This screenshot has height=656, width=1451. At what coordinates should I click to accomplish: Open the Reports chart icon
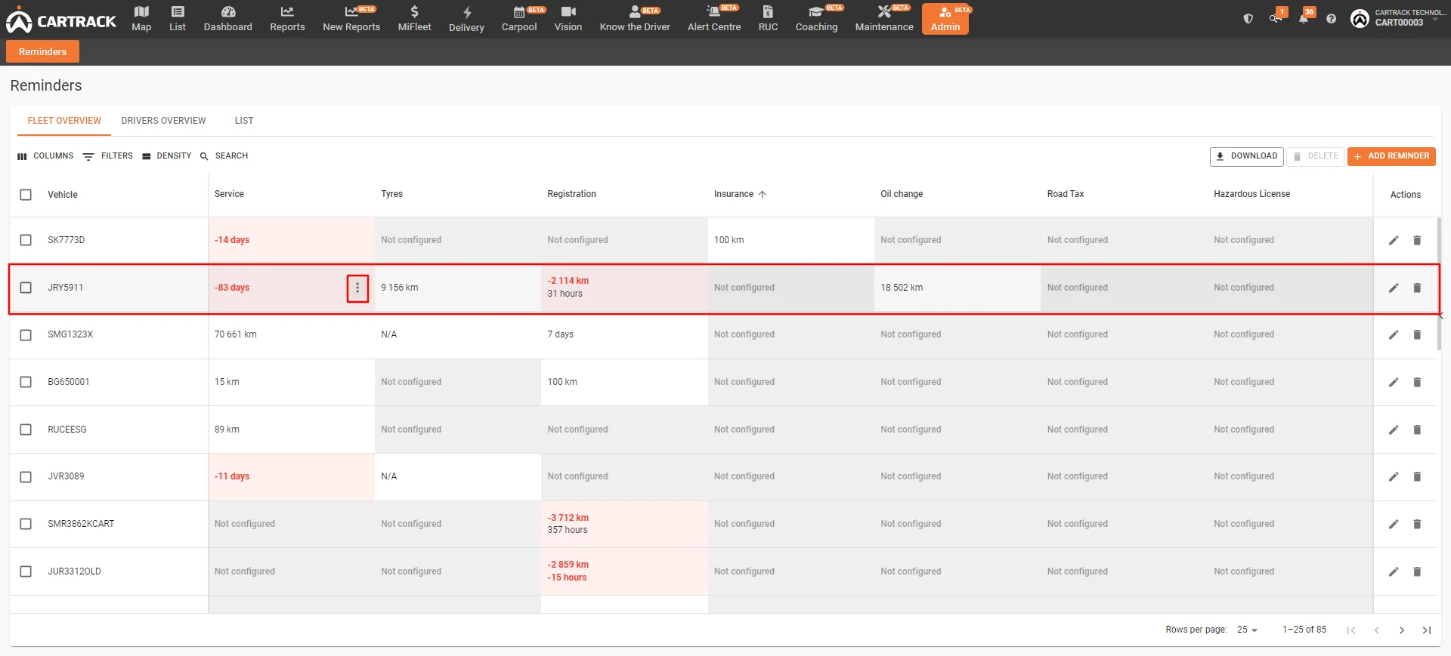[287, 12]
